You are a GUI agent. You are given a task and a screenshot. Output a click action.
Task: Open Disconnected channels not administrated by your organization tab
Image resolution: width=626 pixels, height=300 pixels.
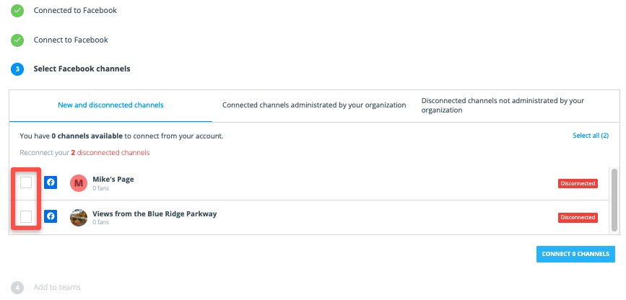tap(503, 105)
